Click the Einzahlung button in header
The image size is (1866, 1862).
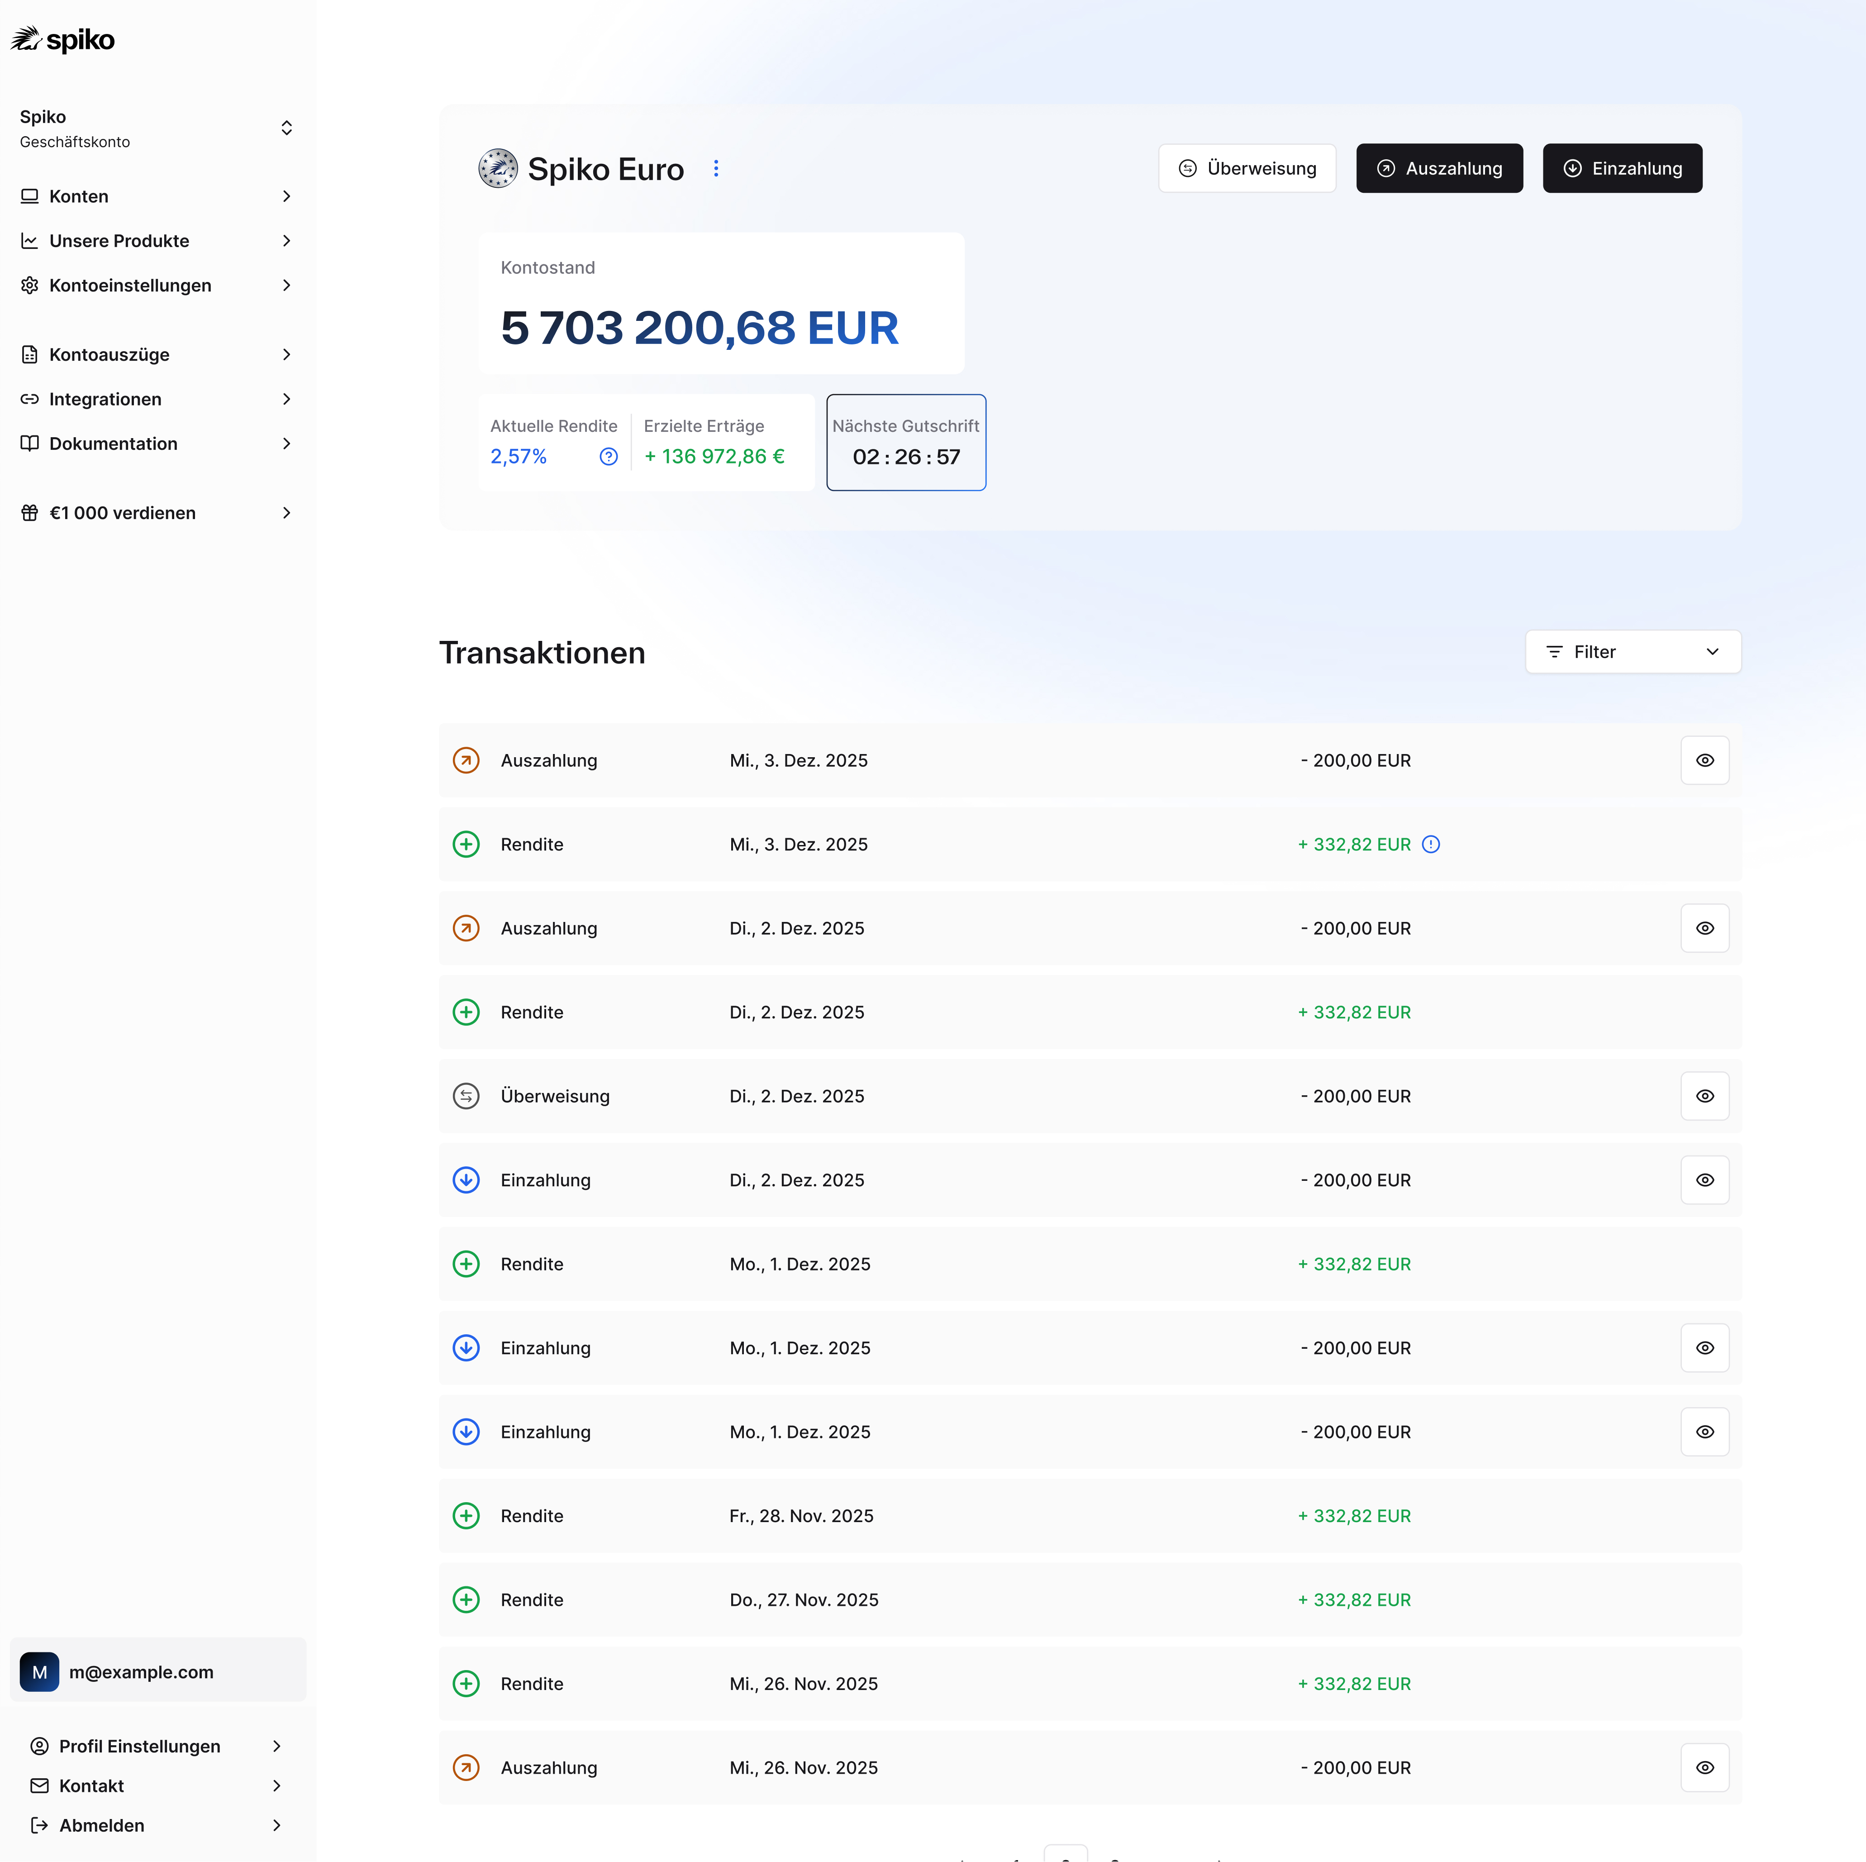[x=1622, y=168]
